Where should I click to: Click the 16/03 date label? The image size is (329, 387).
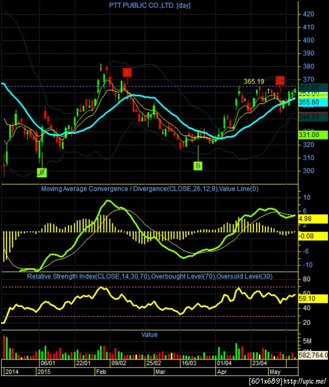click(189, 363)
